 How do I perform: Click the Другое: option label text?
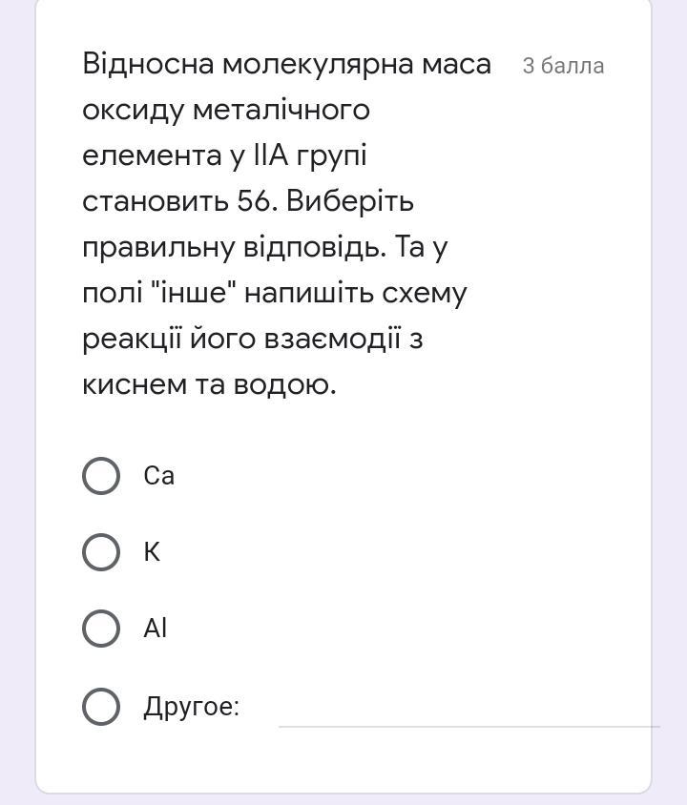pyautogui.click(x=192, y=707)
